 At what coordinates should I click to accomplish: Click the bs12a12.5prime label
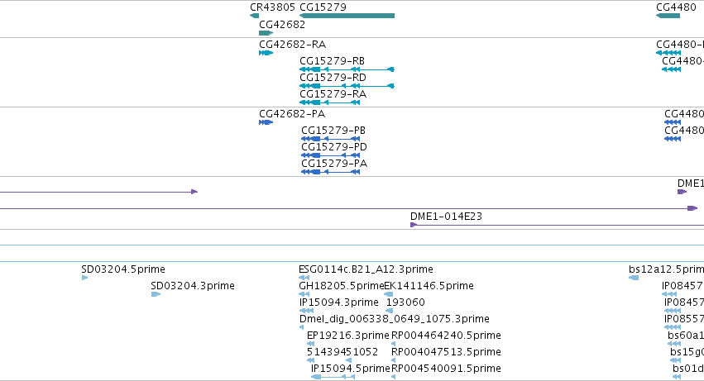[x=666, y=269]
